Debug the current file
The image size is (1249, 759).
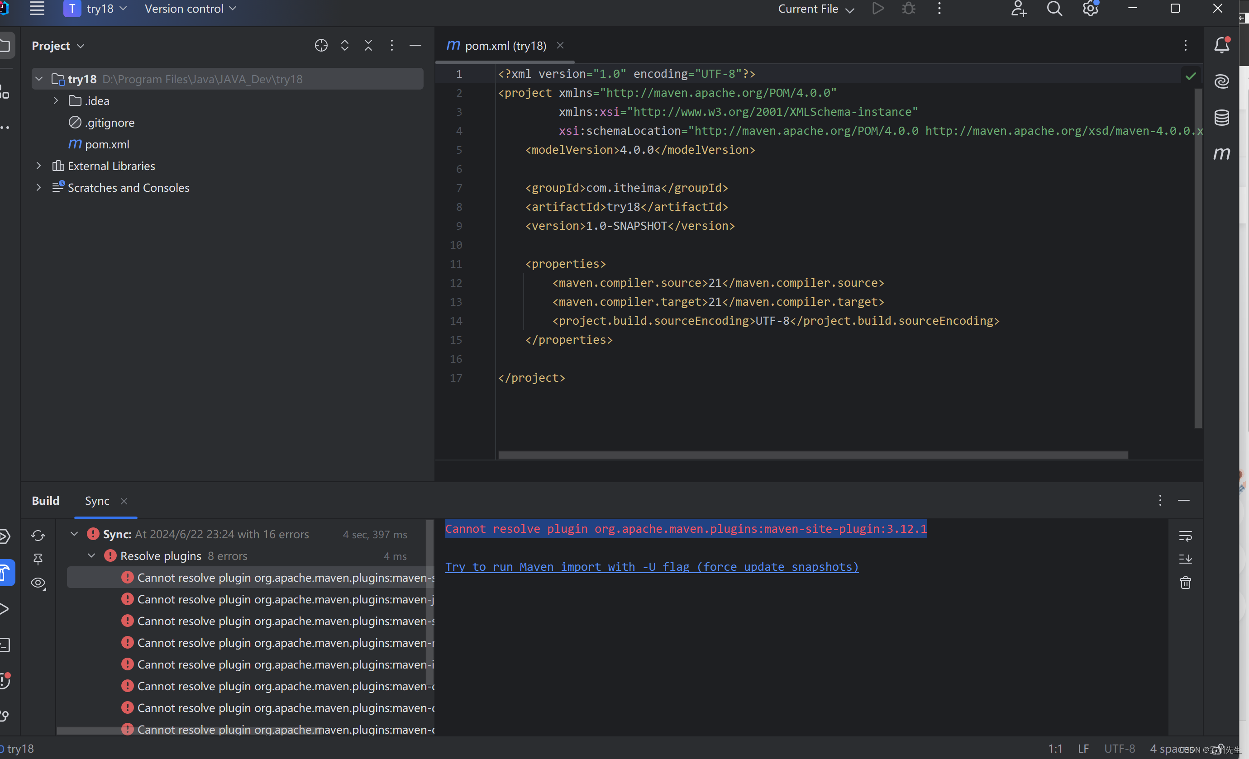pos(908,9)
